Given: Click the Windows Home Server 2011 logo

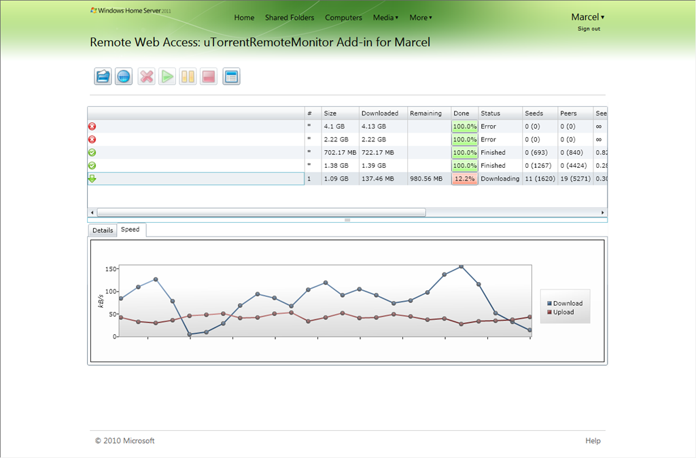Looking at the screenshot, I should pyautogui.click(x=130, y=10).
